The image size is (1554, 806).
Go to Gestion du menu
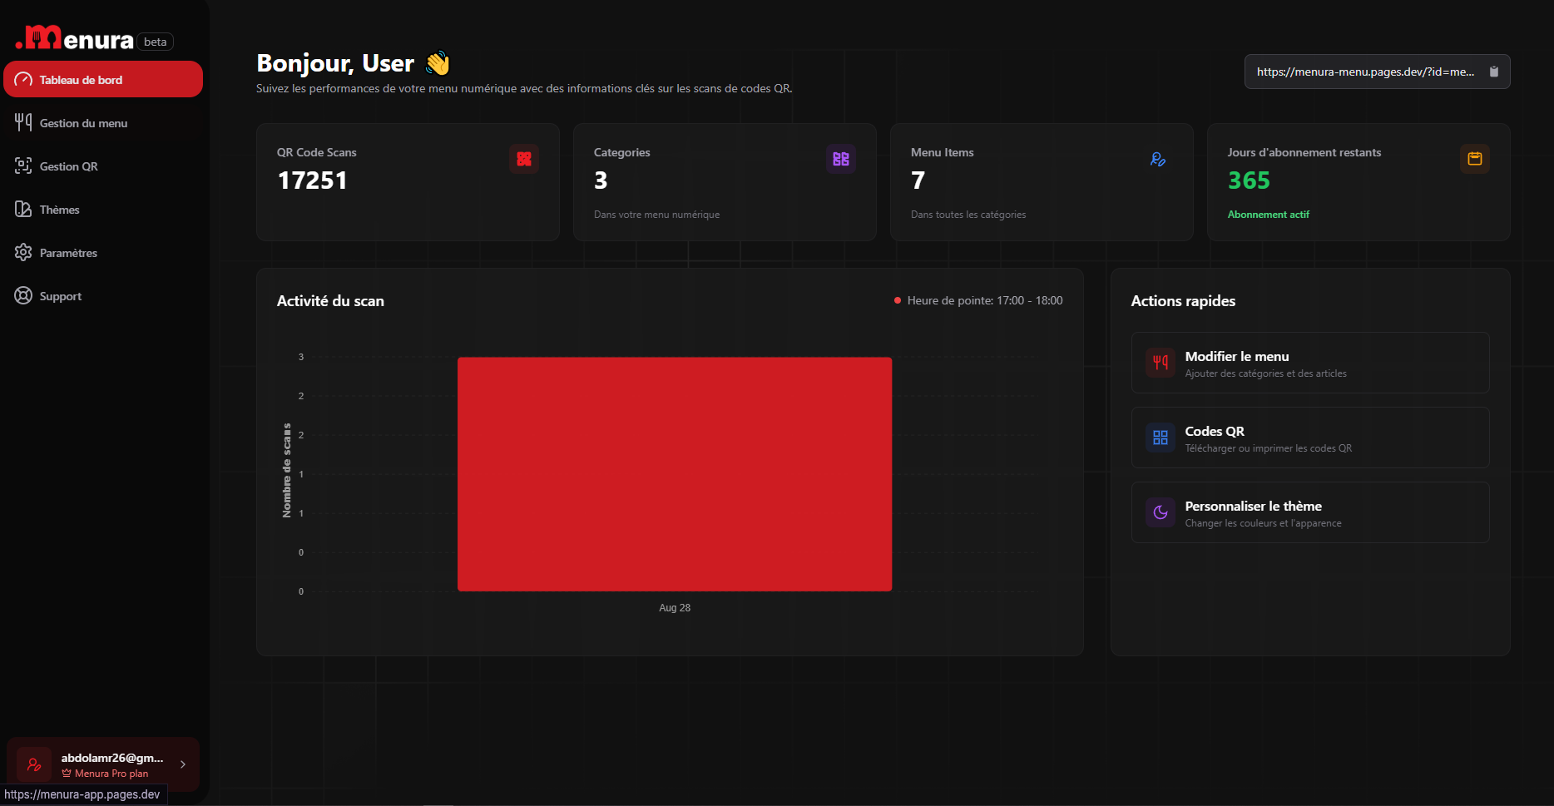point(83,123)
